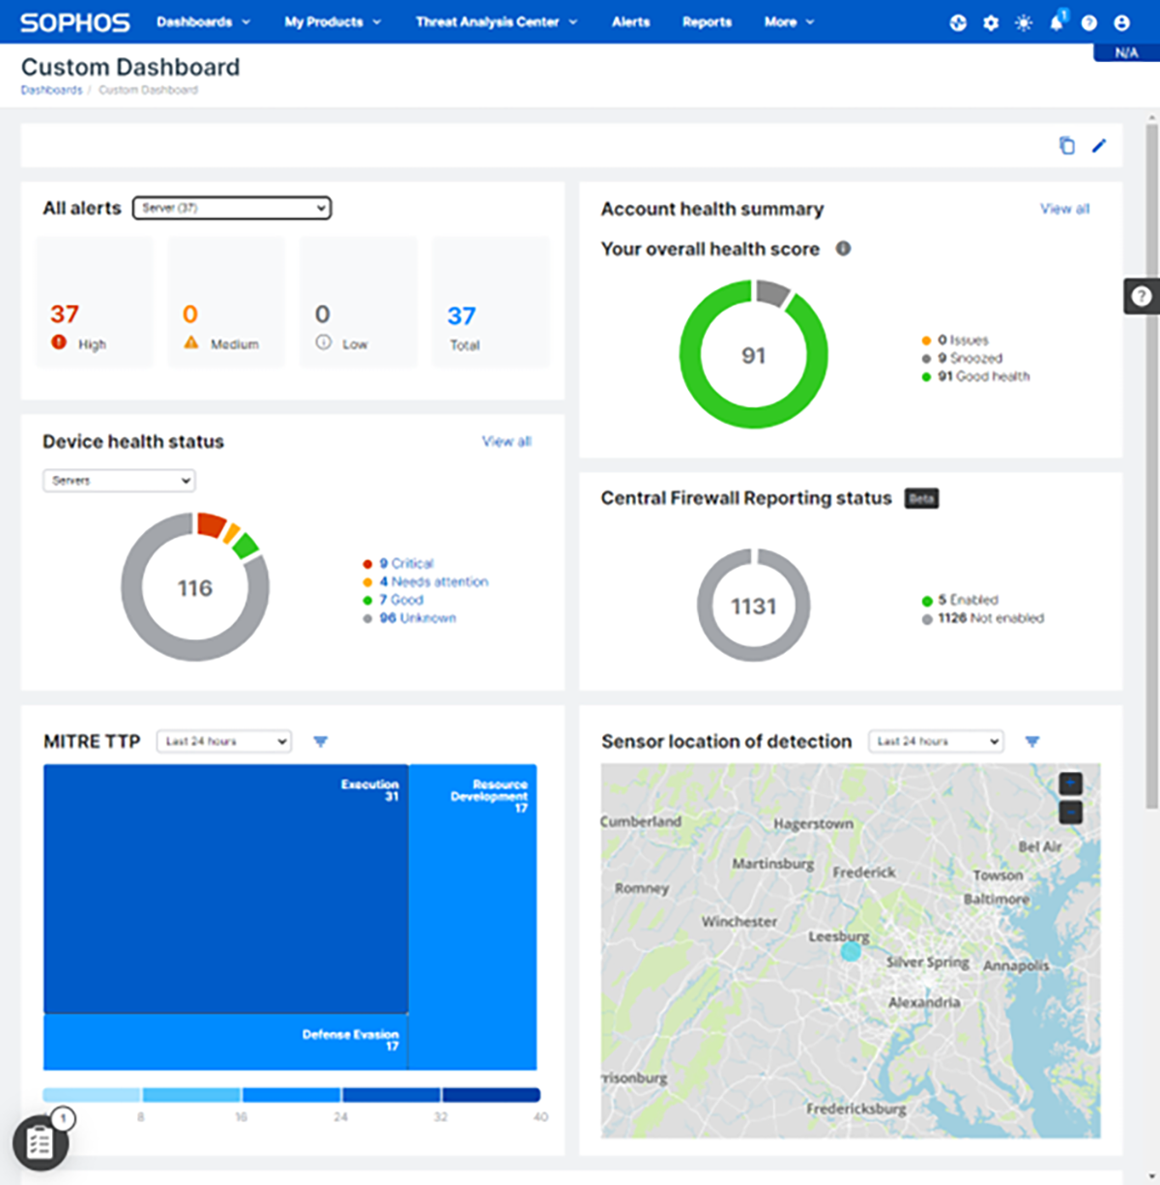Click the pencil edit dashboard icon
This screenshot has width=1160, height=1185.
pos(1099,146)
